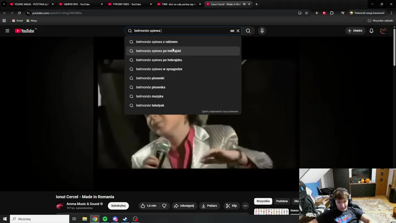Click the site info icon in address bar
This screenshot has width=396, height=223.
pyautogui.click(x=28, y=13)
